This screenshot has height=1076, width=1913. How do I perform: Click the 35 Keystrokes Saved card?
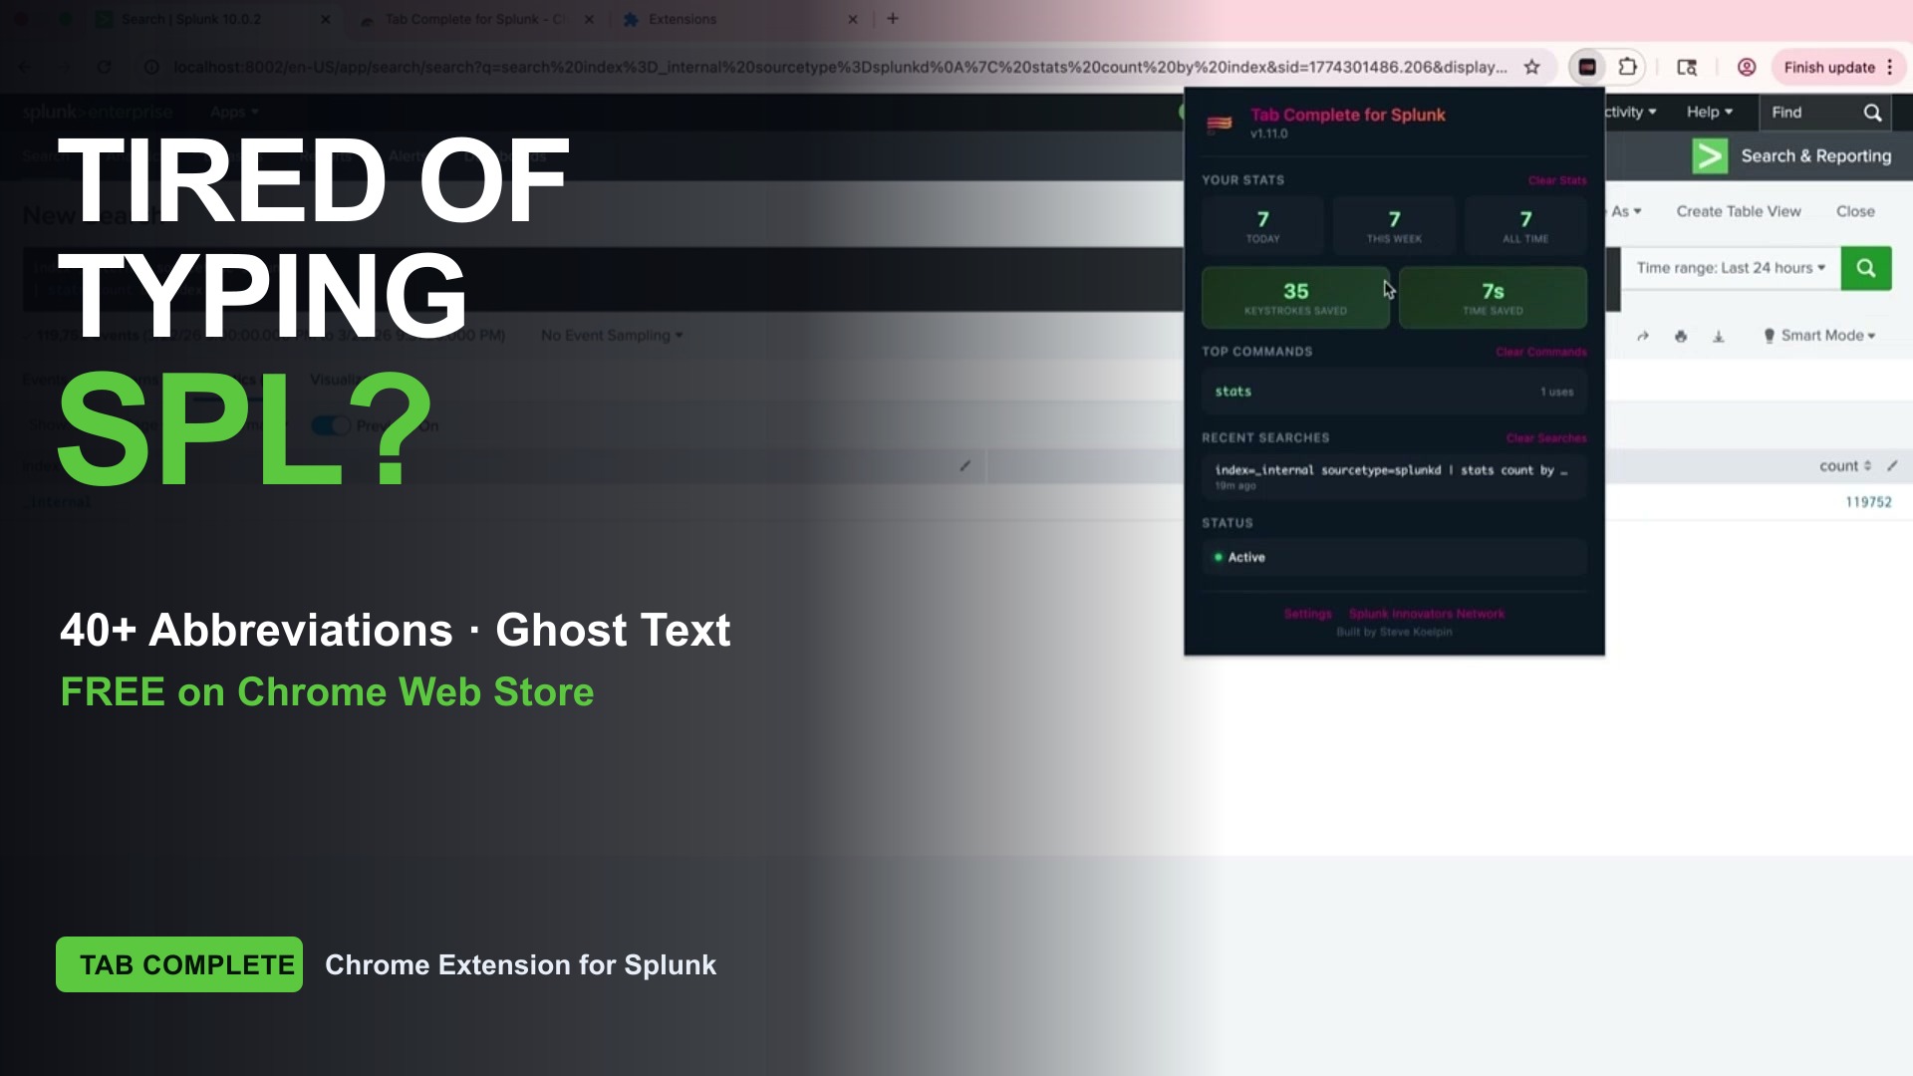[x=1295, y=297]
